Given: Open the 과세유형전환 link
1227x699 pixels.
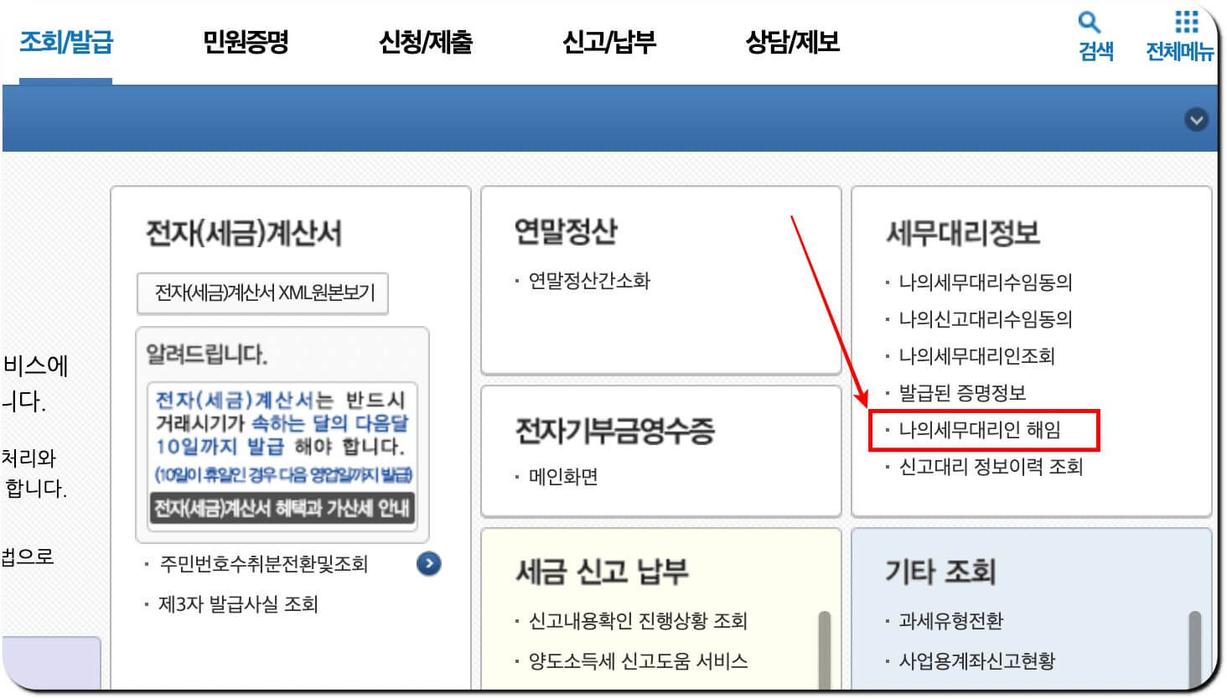Looking at the screenshot, I should [x=950, y=621].
